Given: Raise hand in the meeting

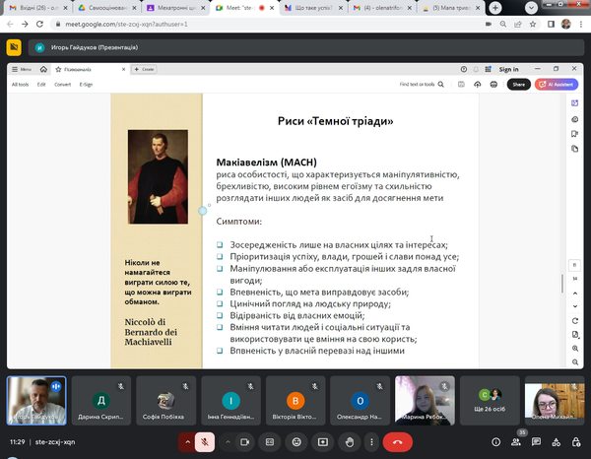Looking at the screenshot, I should pos(349,443).
